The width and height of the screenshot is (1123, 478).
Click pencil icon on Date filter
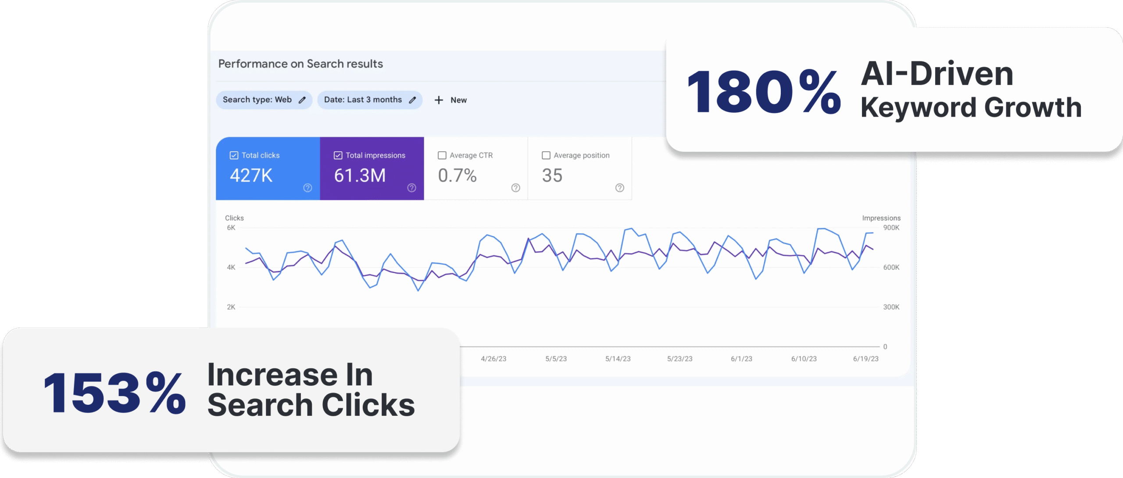(x=412, y=100)
